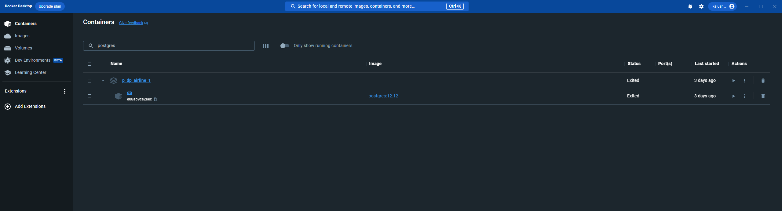Minimize the Docker Desktop window

coord(747,6)
